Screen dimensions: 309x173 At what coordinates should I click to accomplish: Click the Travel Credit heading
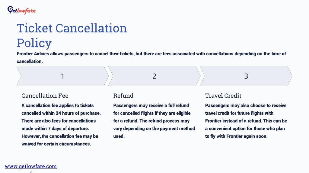223,96
